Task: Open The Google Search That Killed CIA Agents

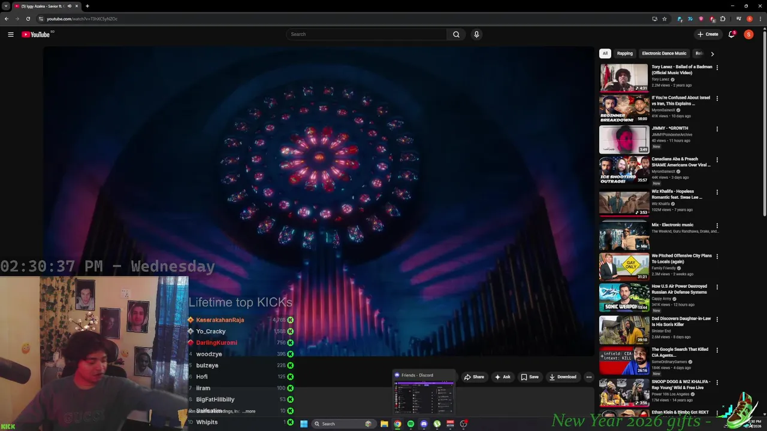Action: point(680,352)
